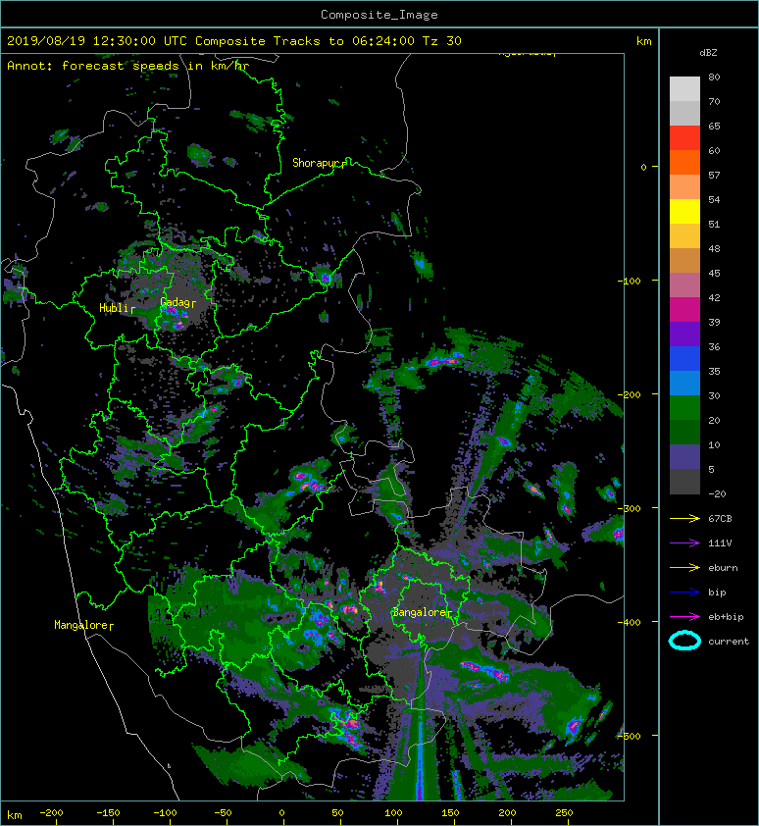Click the 2019/08/19 12:30:00 UTC timestamp

click(x=97, y=41)
